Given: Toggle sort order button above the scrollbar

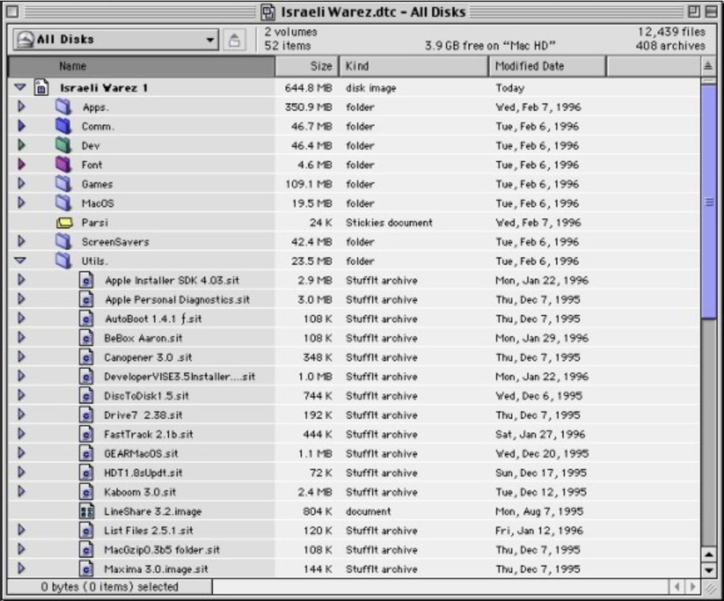Looking at the screenshot, I should [x=708, y=66].
